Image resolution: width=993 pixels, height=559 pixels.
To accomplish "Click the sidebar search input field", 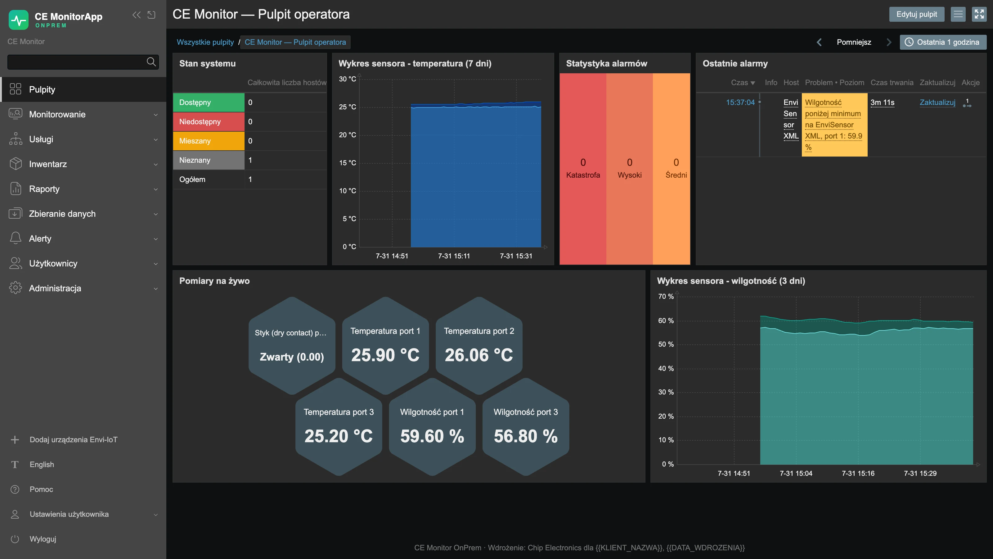I will click(x=76, y=62).
